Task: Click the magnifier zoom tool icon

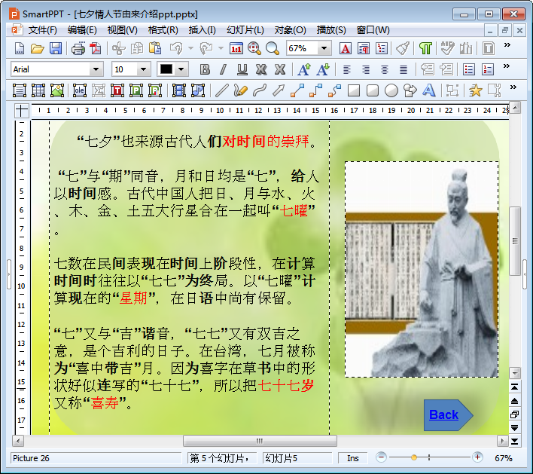Action: [273, 49]
